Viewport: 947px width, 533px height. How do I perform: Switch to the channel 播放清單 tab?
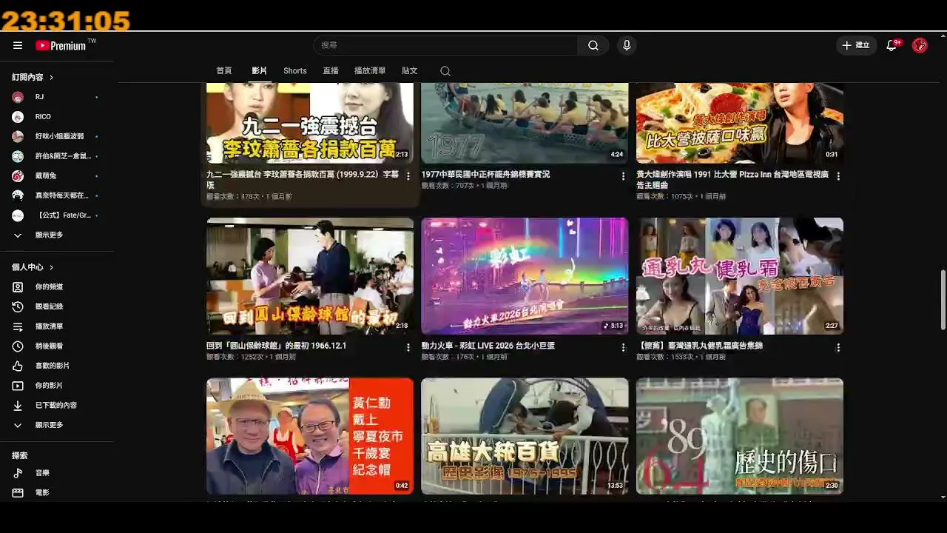[370, 71]
